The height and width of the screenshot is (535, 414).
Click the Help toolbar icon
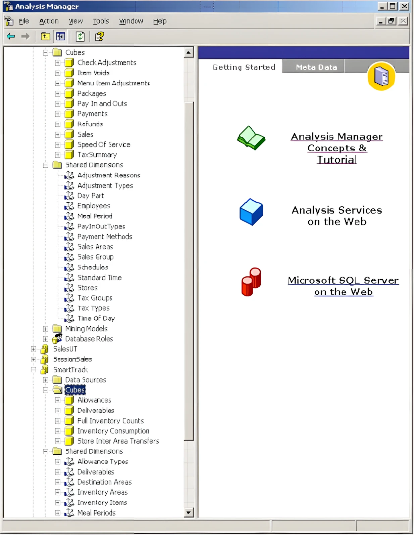coord(100,36)
